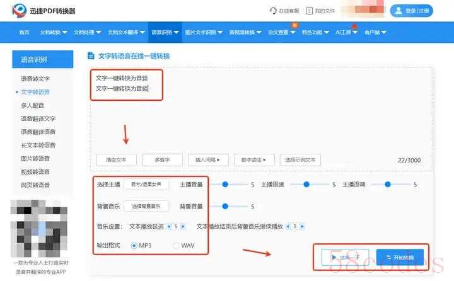Select MP3 output format
Image resolution: width=454 pixels, height=281 pixels.
(x=134, y=244)
